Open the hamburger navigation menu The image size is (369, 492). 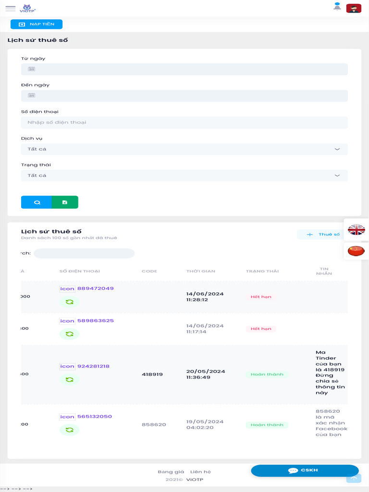[10, 9]
